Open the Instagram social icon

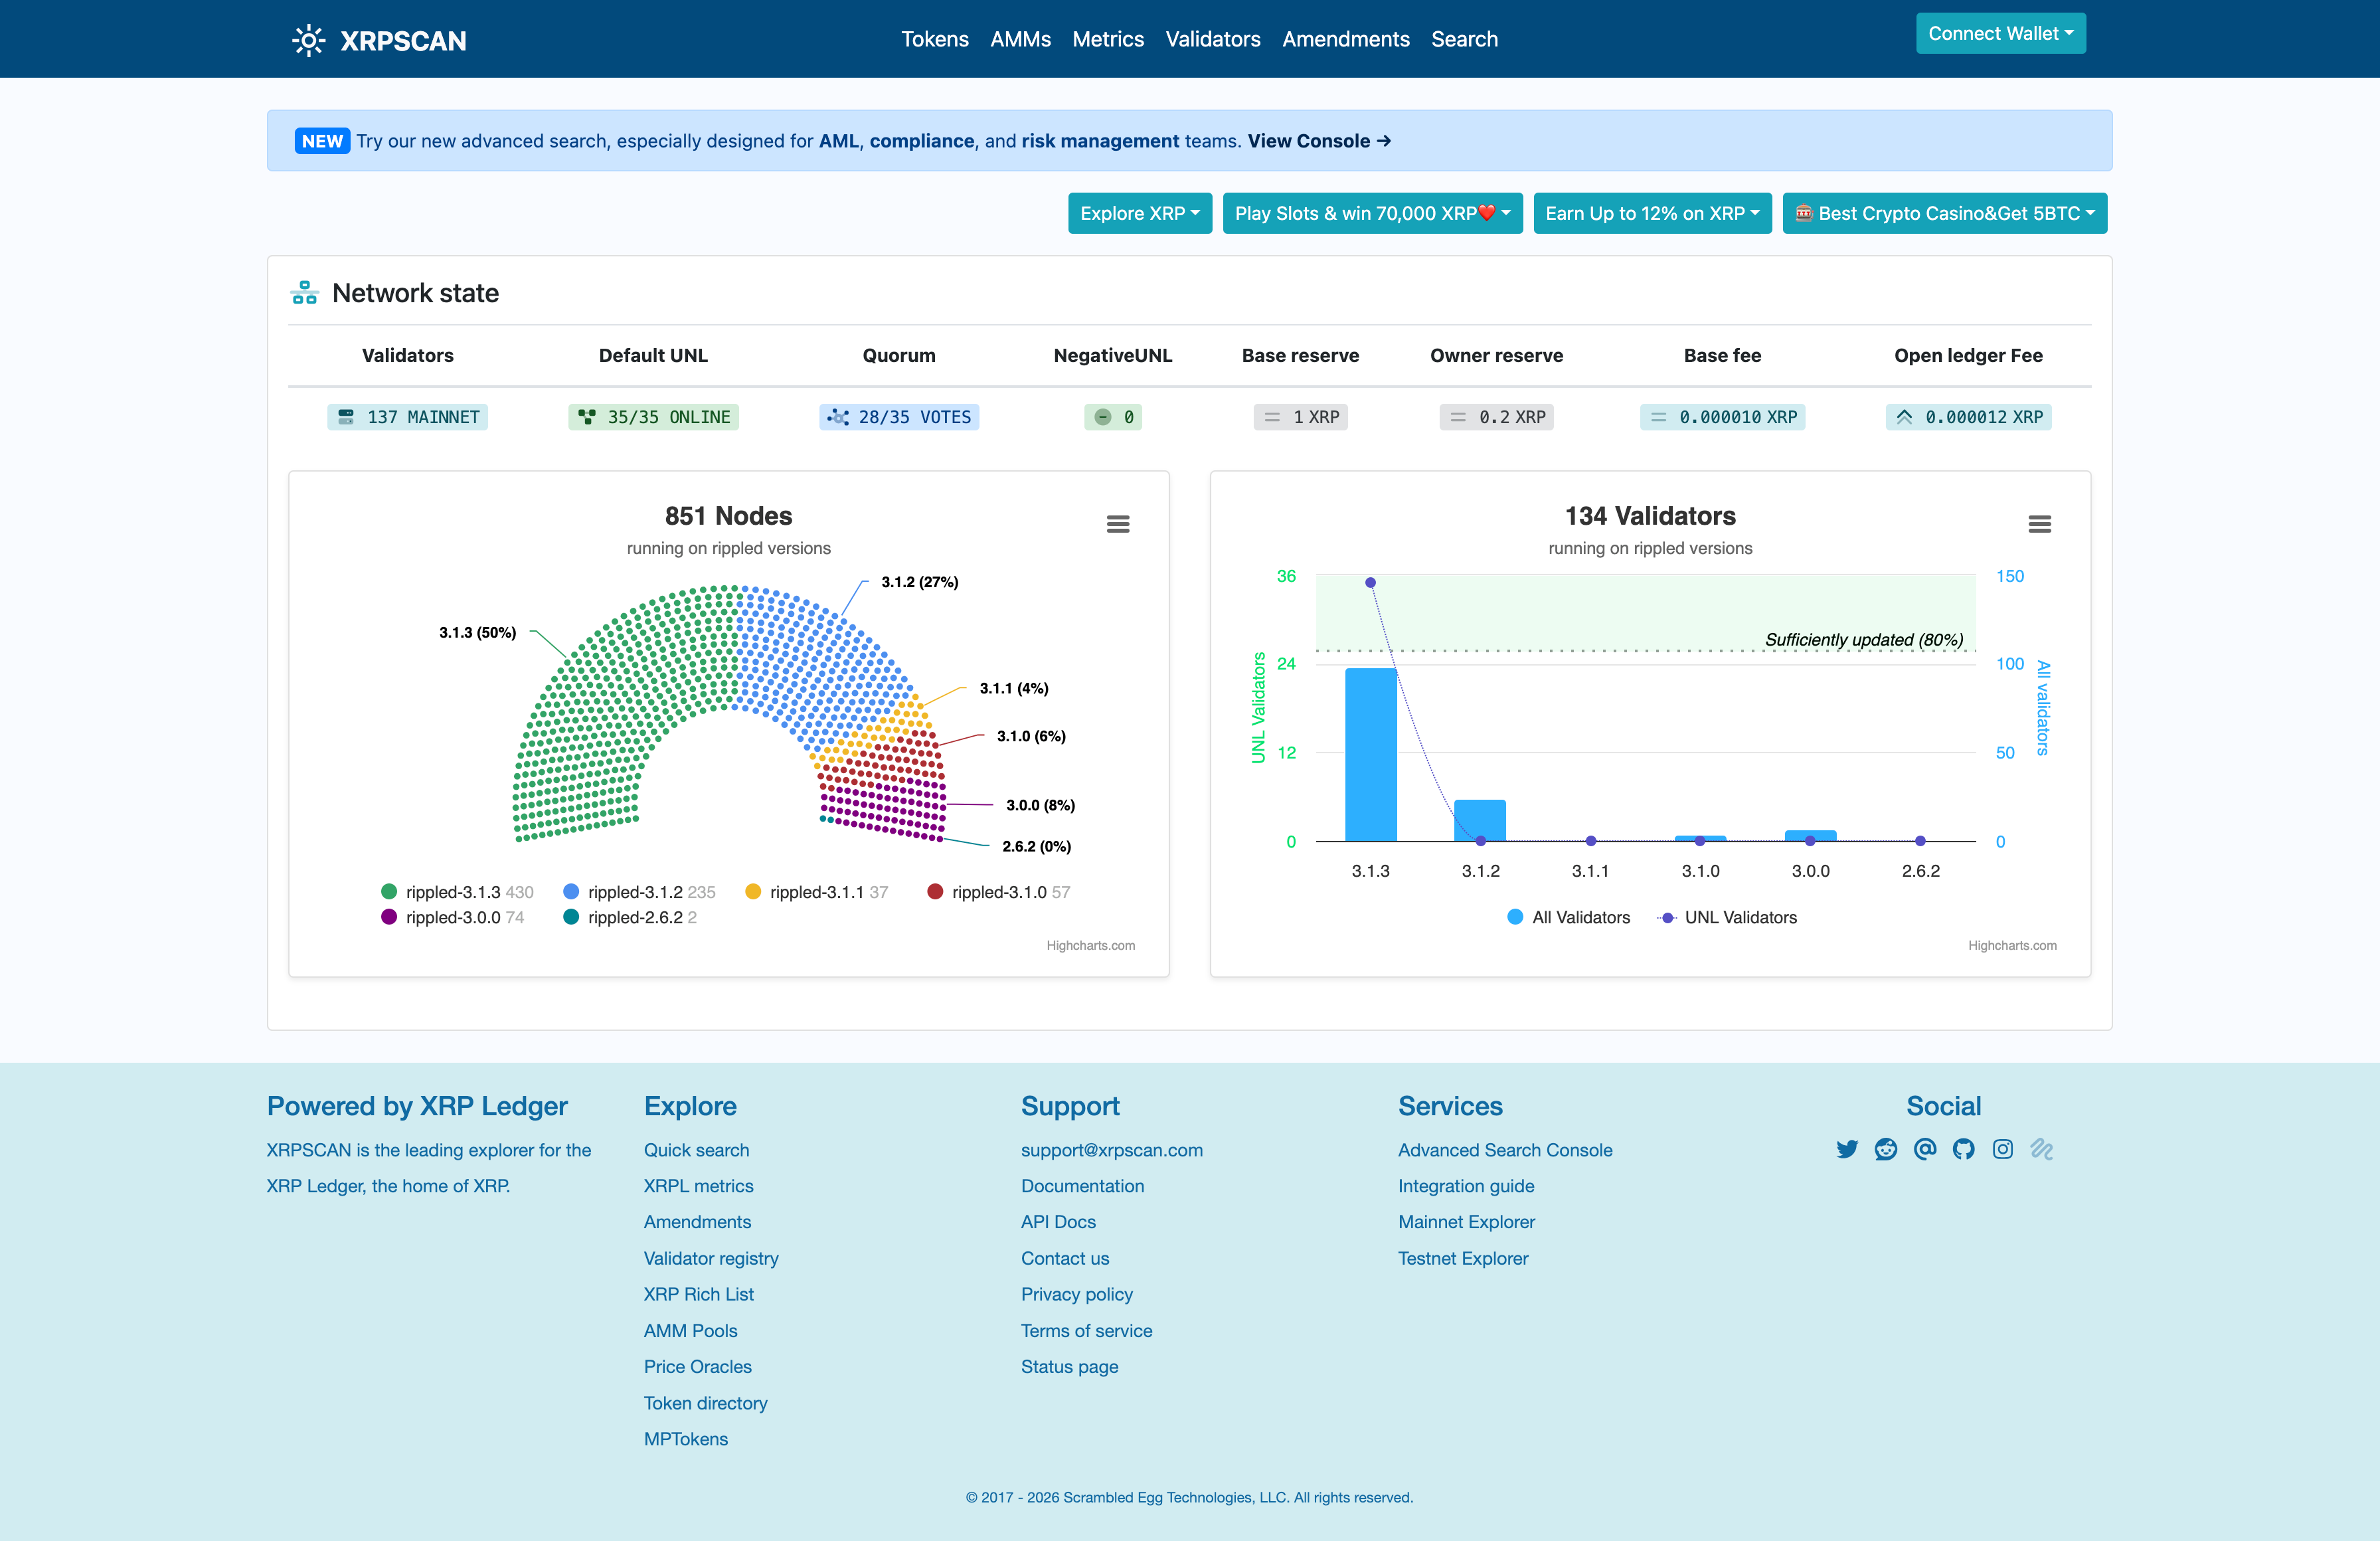pyautogui.click(x=2003, y=1149)
